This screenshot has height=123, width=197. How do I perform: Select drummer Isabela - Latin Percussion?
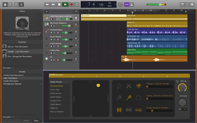pos(22,51)
